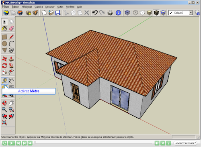The width and height of the screenshot is (201, 147).
Task: Open the Affichage menu
Action: tap(27, 7)
